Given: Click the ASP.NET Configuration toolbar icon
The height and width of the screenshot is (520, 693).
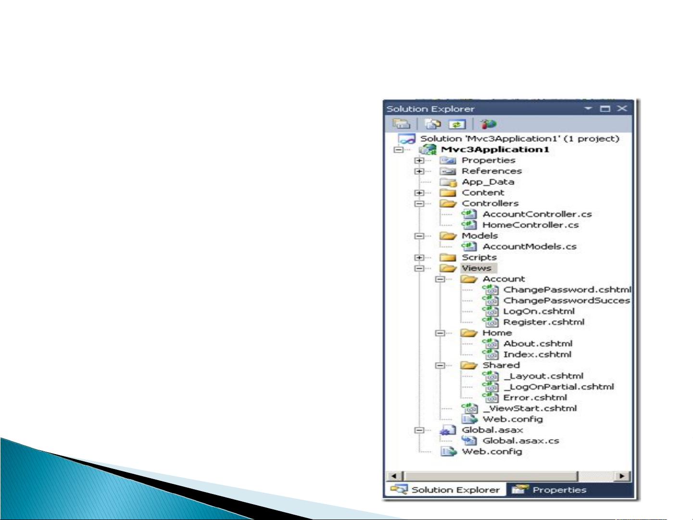Looking at the screenshot, I should click(488, 124).
